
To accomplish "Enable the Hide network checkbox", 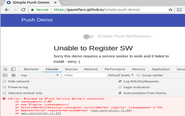I will click(5, 81).
